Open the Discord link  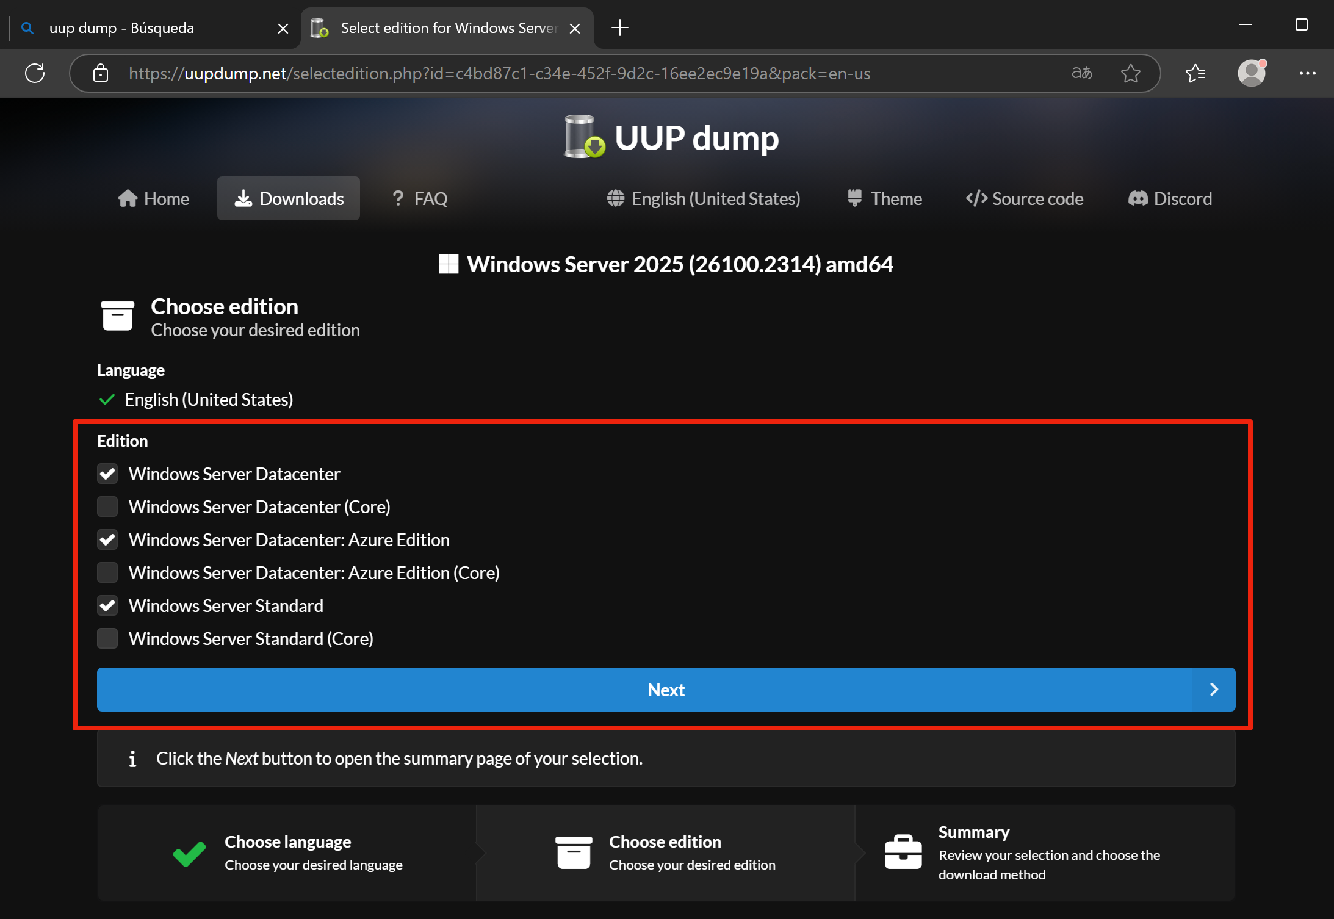pyautogui.click(x=1170, y=198)
